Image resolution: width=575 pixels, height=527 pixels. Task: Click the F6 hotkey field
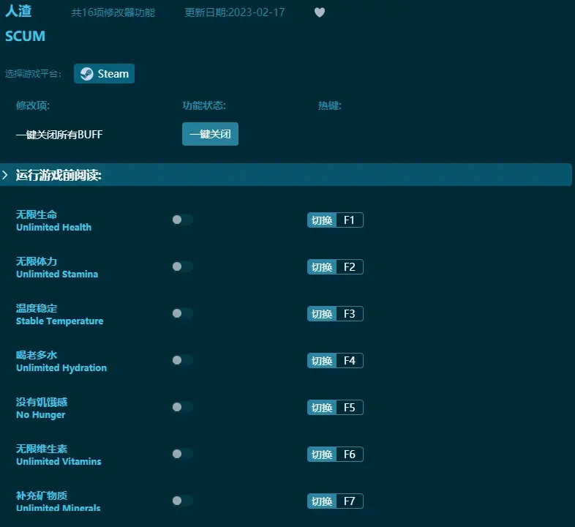350,455
